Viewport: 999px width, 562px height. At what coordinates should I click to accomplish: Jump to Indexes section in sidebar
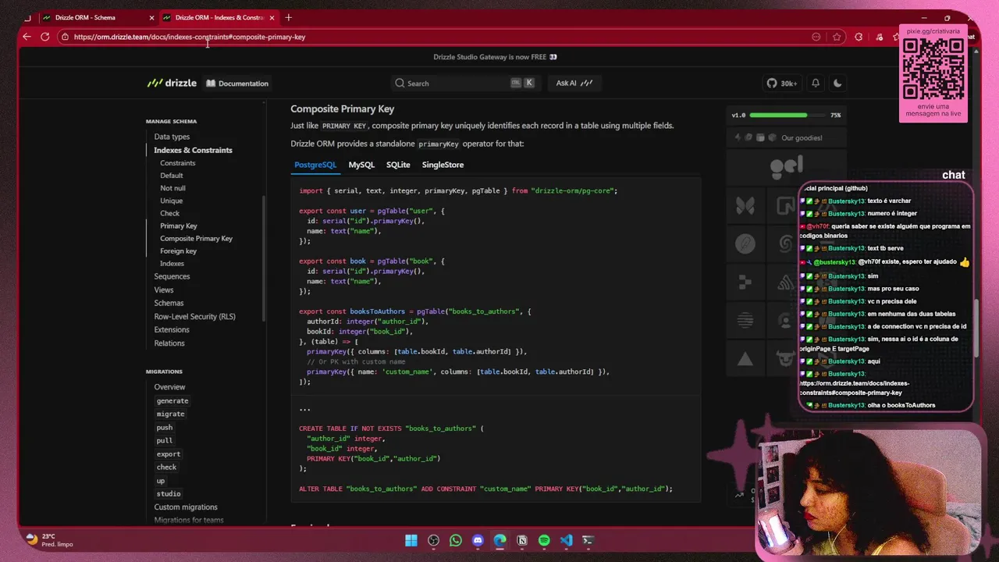(172, 263)
